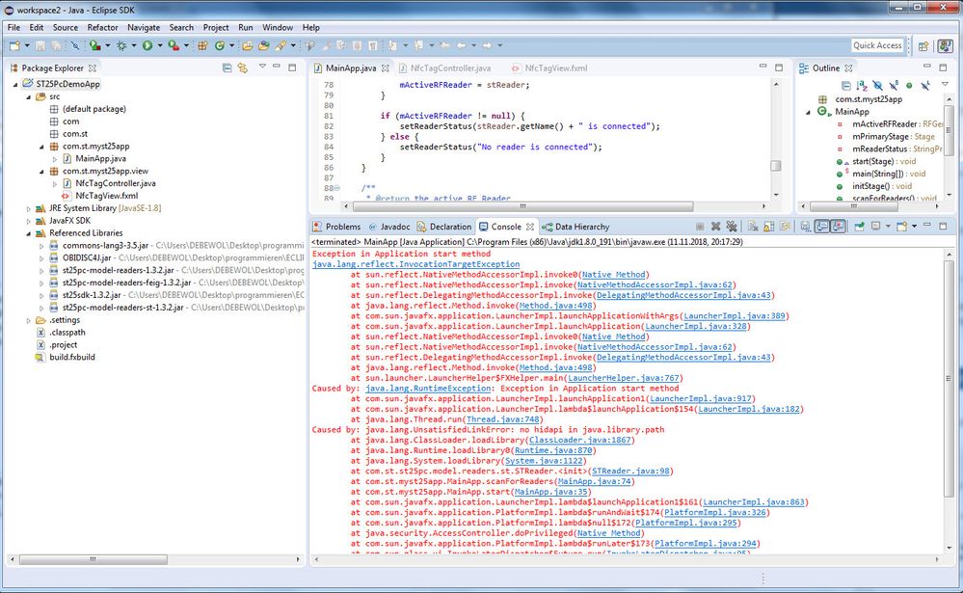This screenshot has width=963, height=593.
Task: Toggle Show Console on Standard Out change
Action: (x=821, y=227)
